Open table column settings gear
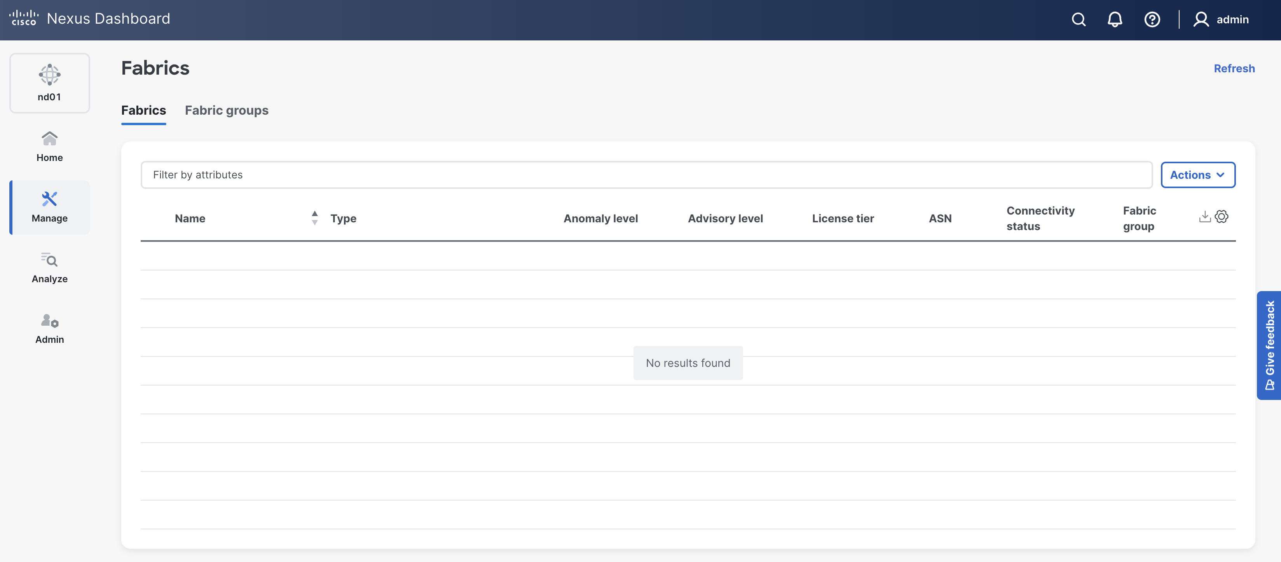This screenshot has width=1281, height=562. 1221,216
